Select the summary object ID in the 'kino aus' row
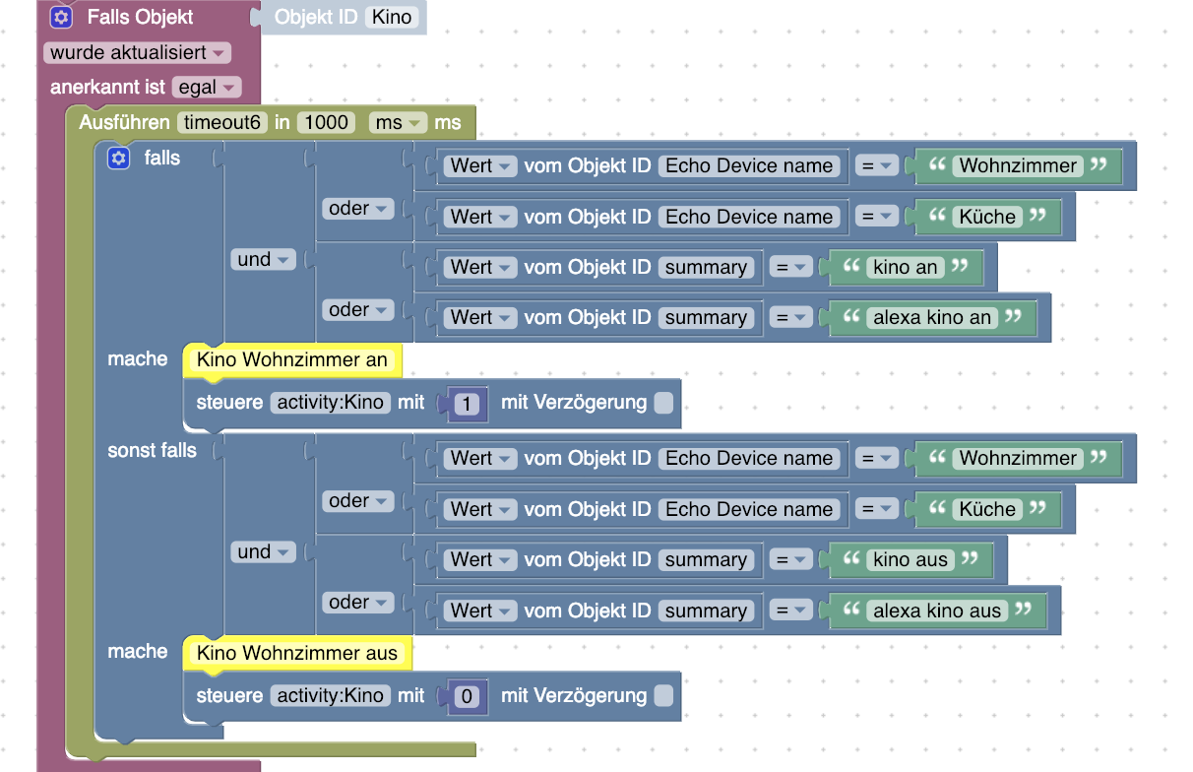This screenshot has width=1193, height=772. (x=706, y=560)
